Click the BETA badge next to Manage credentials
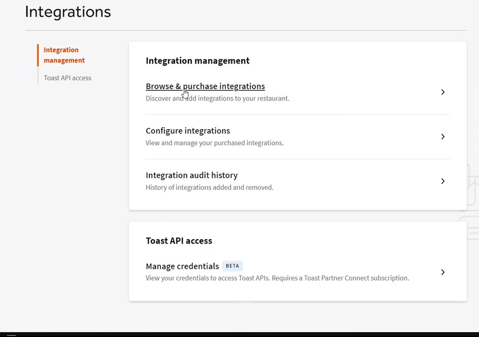479x337 pixels. point(232,266)
